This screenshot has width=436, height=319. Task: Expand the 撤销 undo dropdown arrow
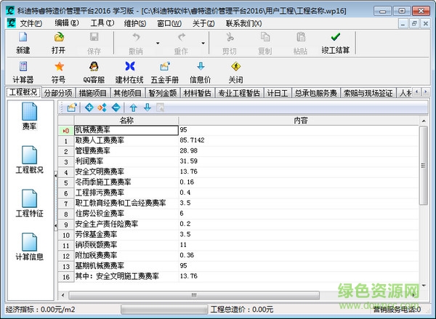[158, 44]
